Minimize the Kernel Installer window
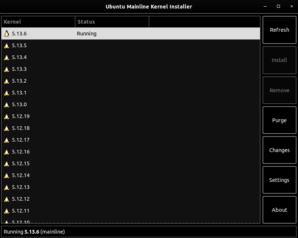The height and width of the screenshot is (238, 298). (x=265, y=7)
